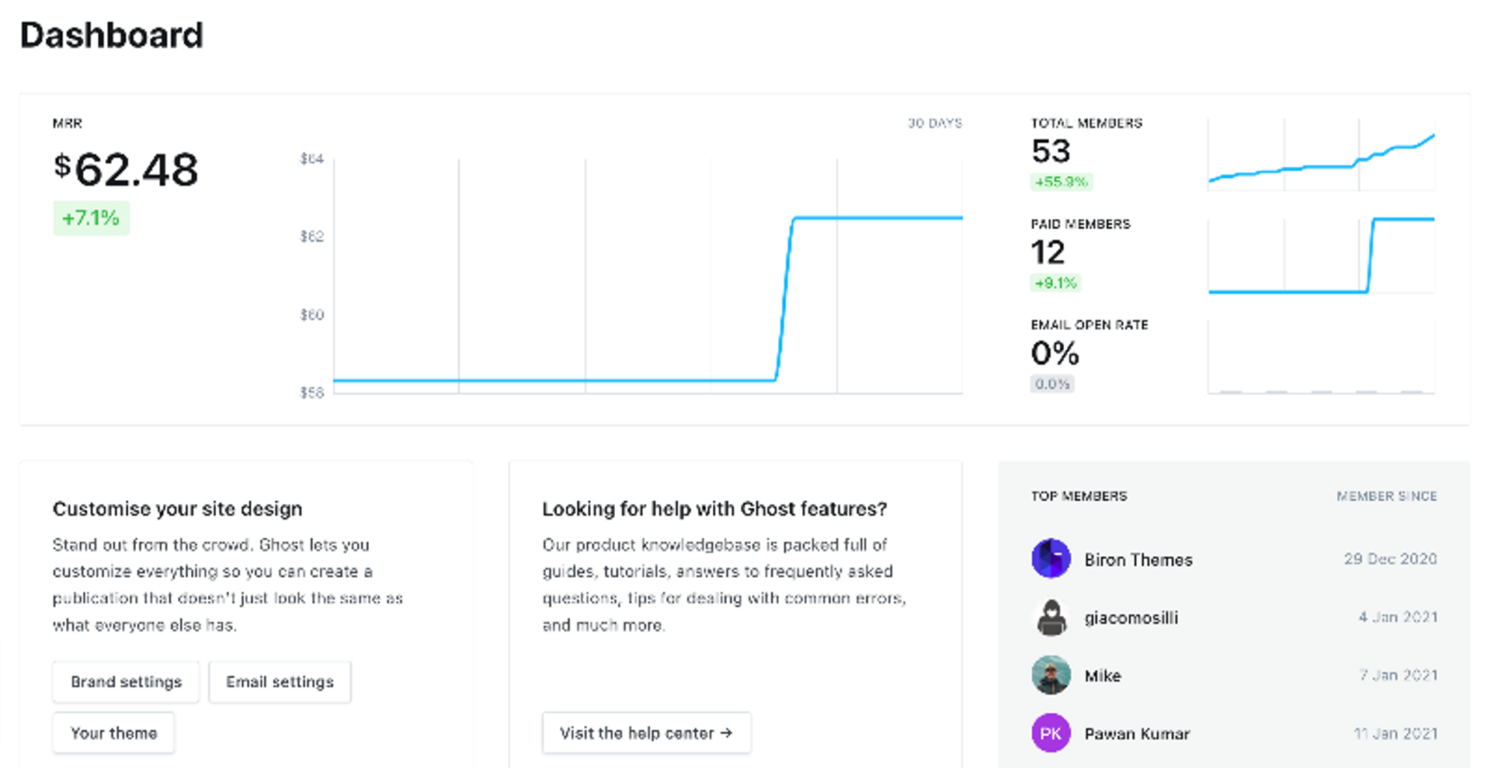1491x768 pixels.
Task: Click the PAID MEMBERS label
Action: click(1080, 224)
